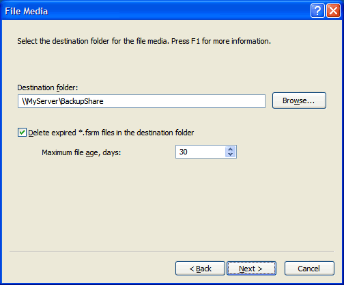
Task: Focus the Destination folder path field
Action: 141,101
